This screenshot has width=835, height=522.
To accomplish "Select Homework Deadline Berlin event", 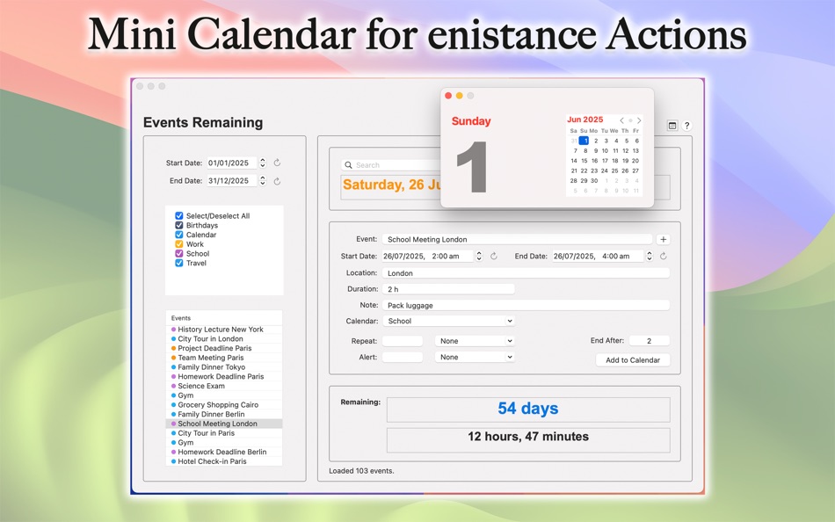I will [x=224, y=453].
